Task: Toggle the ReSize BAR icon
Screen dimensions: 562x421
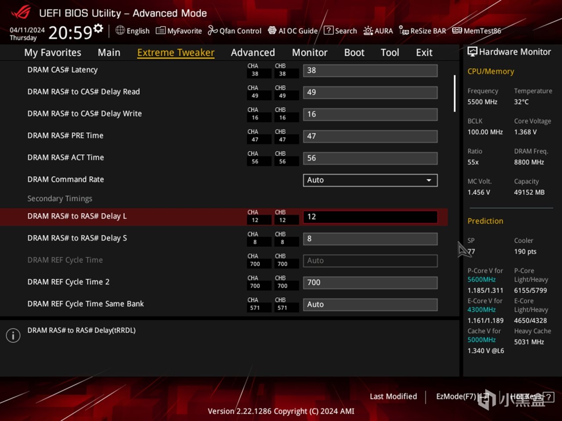Action: [404, 30]
